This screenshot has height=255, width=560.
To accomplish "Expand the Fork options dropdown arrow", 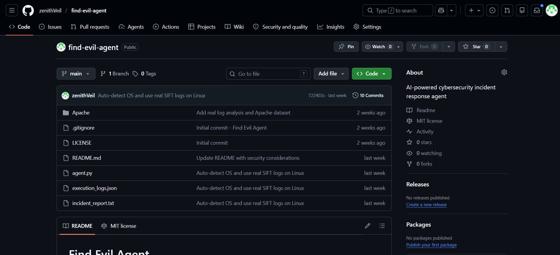I will (x=449, y=47).
